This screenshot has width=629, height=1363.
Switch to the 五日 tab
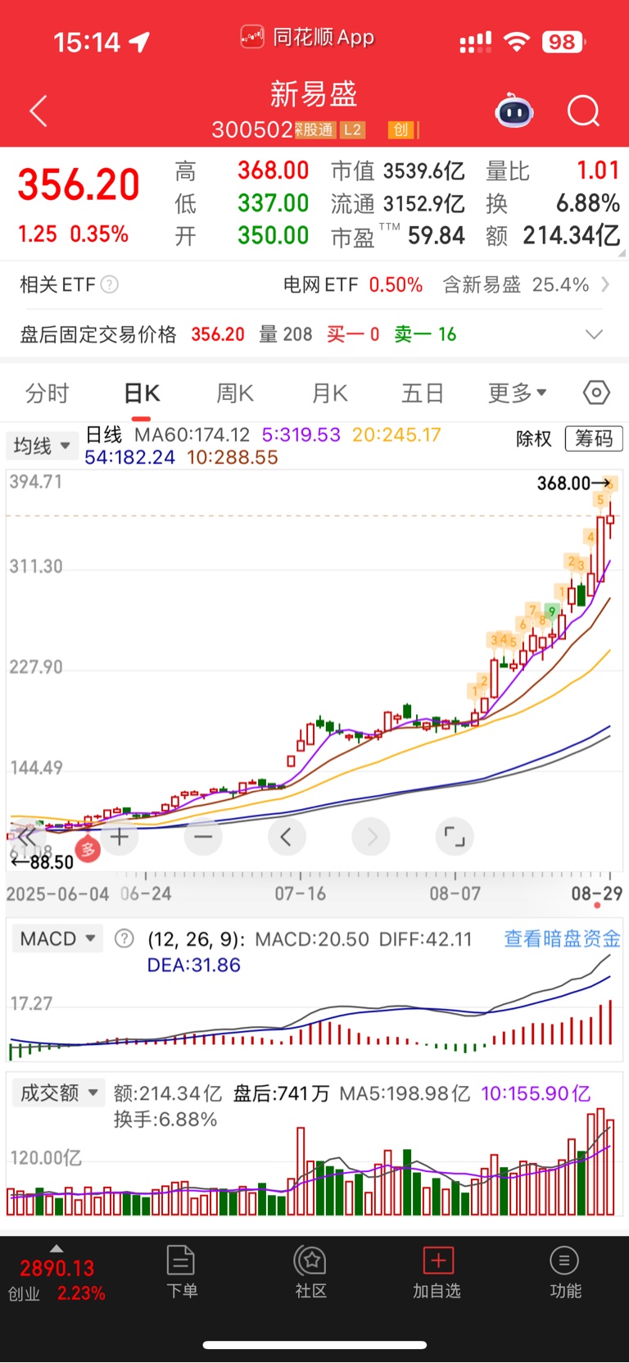coord(423,393)
